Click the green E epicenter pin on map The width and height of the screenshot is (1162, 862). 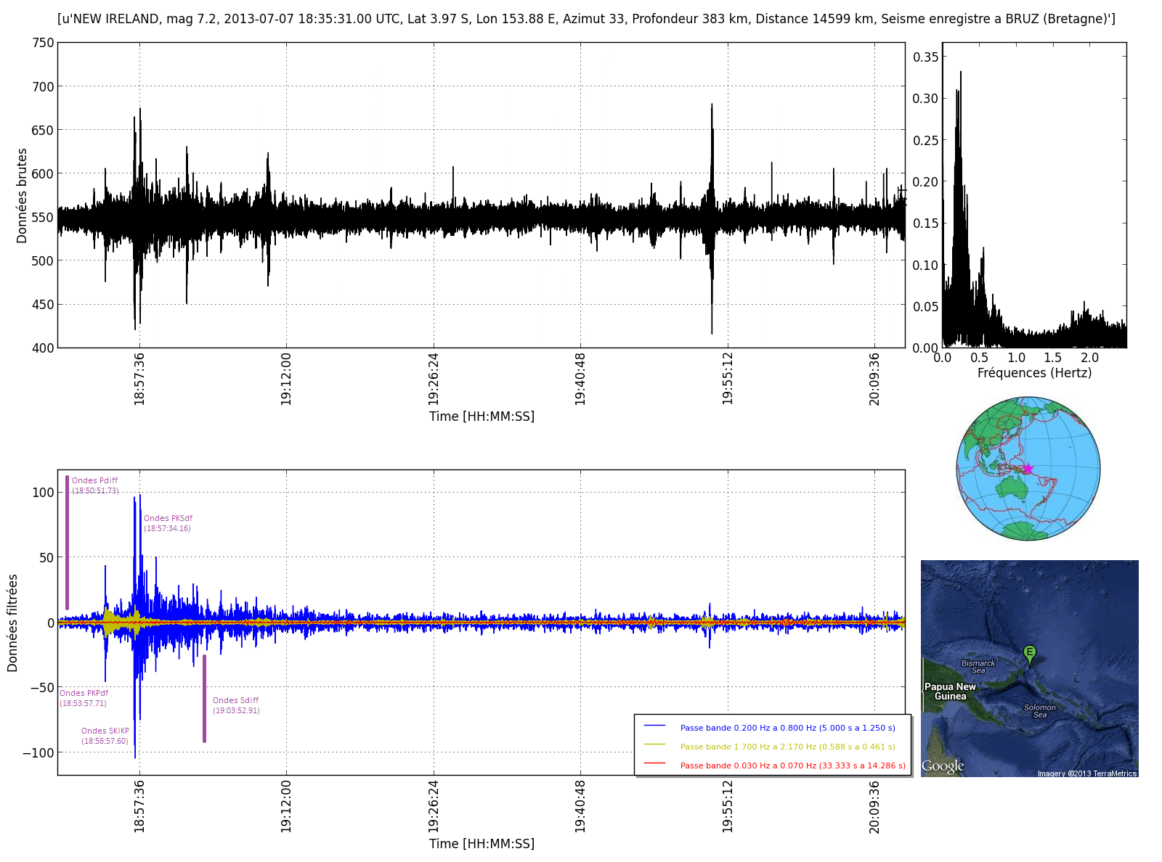1029,653
